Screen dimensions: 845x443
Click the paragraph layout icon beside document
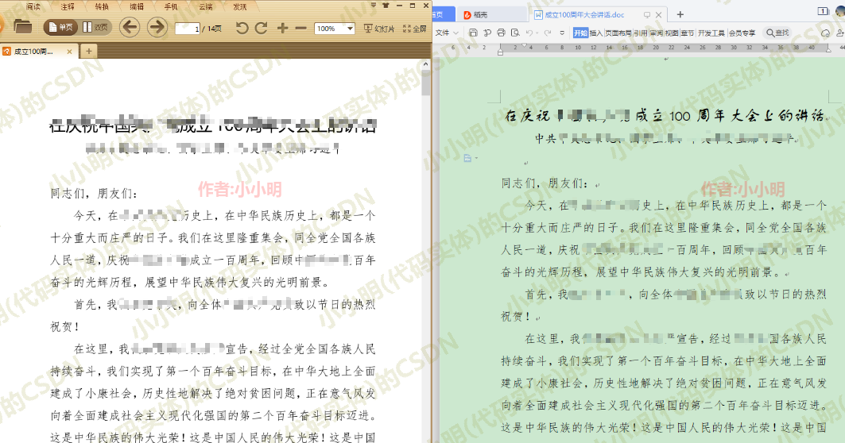point(467,158)
